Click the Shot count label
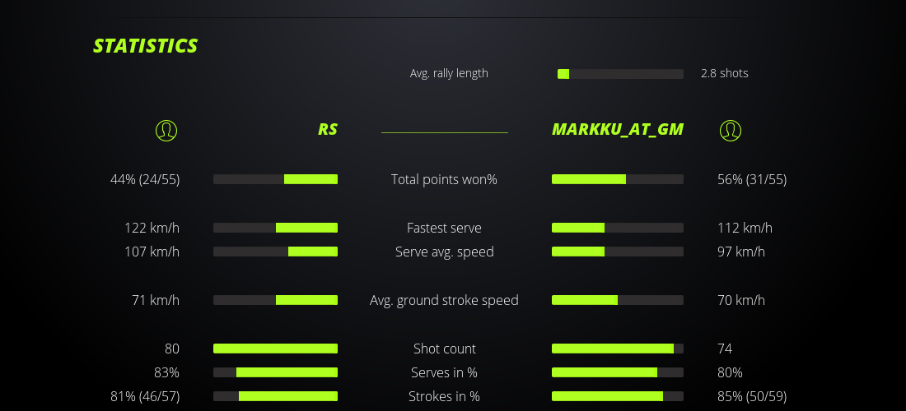The height and width of the screenshot is (411, 906). pos(444,349)
